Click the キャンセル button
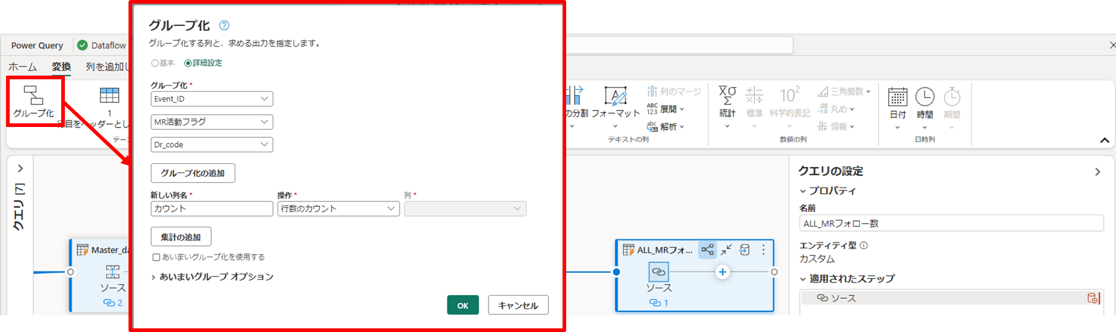1116x332 pixels. pos(518,305)
